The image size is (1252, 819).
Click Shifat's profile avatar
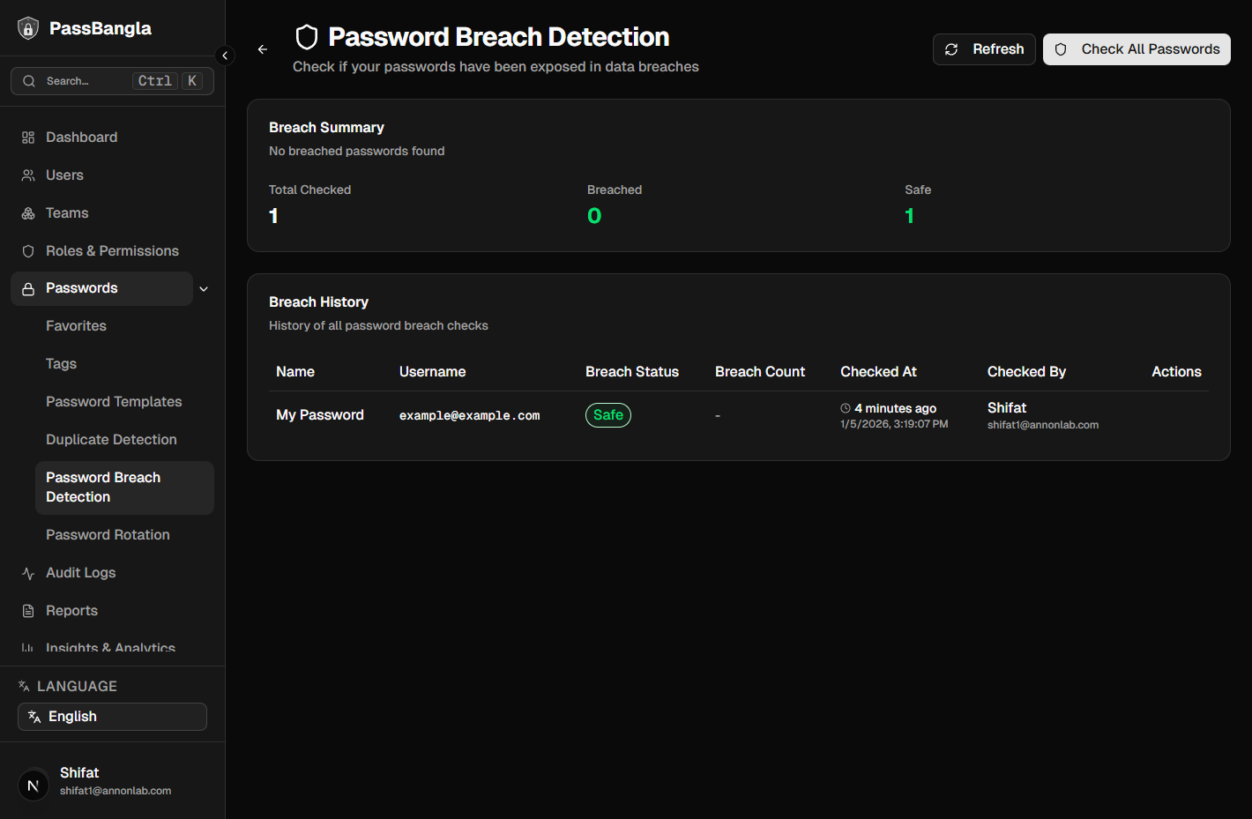tap(33, 785)
